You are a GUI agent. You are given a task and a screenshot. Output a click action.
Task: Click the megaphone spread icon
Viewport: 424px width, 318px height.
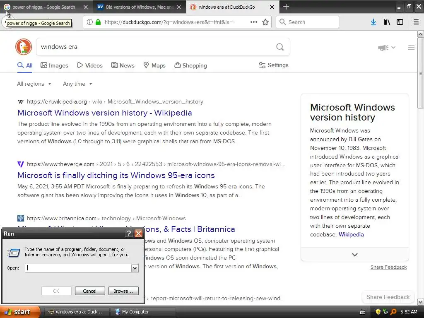(x=383, y=48)
